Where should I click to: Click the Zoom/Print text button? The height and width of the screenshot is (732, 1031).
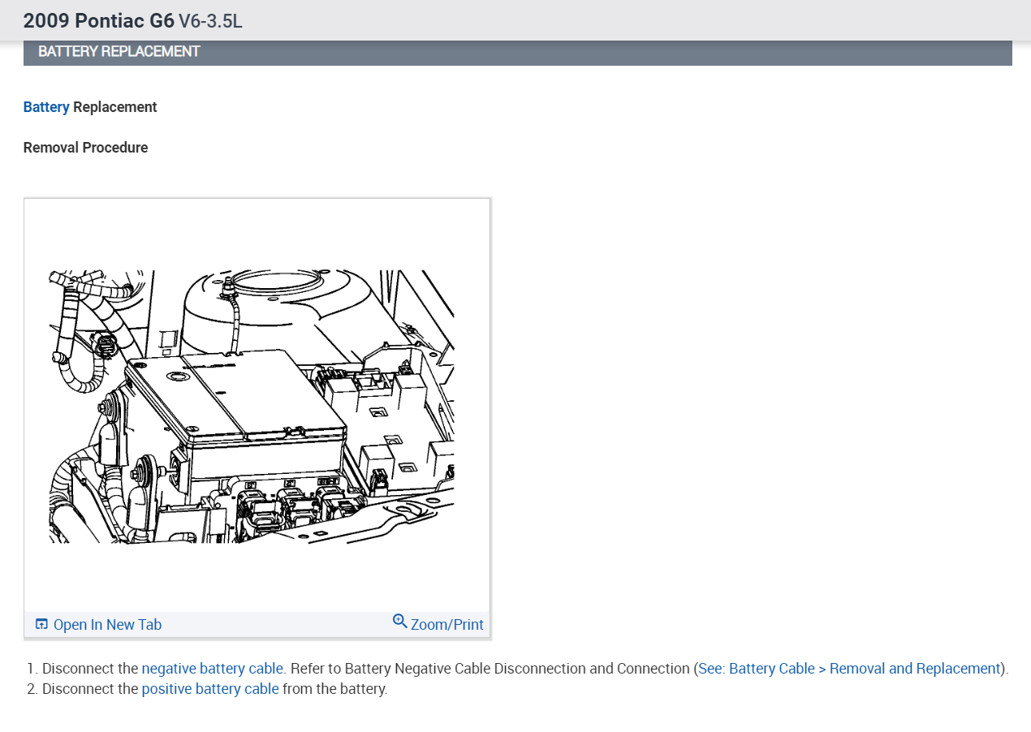click(446, 624)
